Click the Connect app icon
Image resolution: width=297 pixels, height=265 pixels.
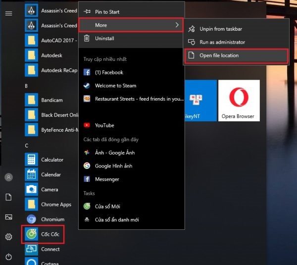[x=32, y=249]
